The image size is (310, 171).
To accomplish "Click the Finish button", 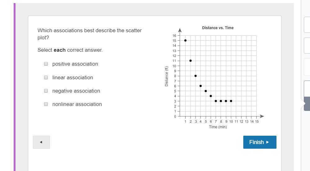I will [259, 142].
